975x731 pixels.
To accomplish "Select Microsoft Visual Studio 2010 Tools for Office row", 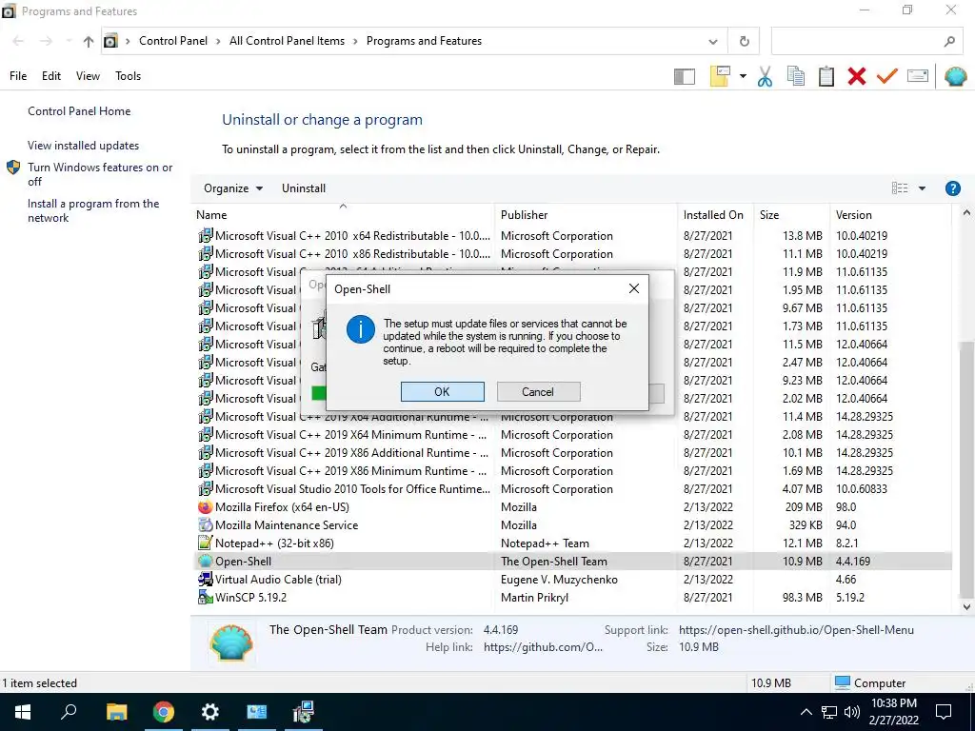I will 572,489.
